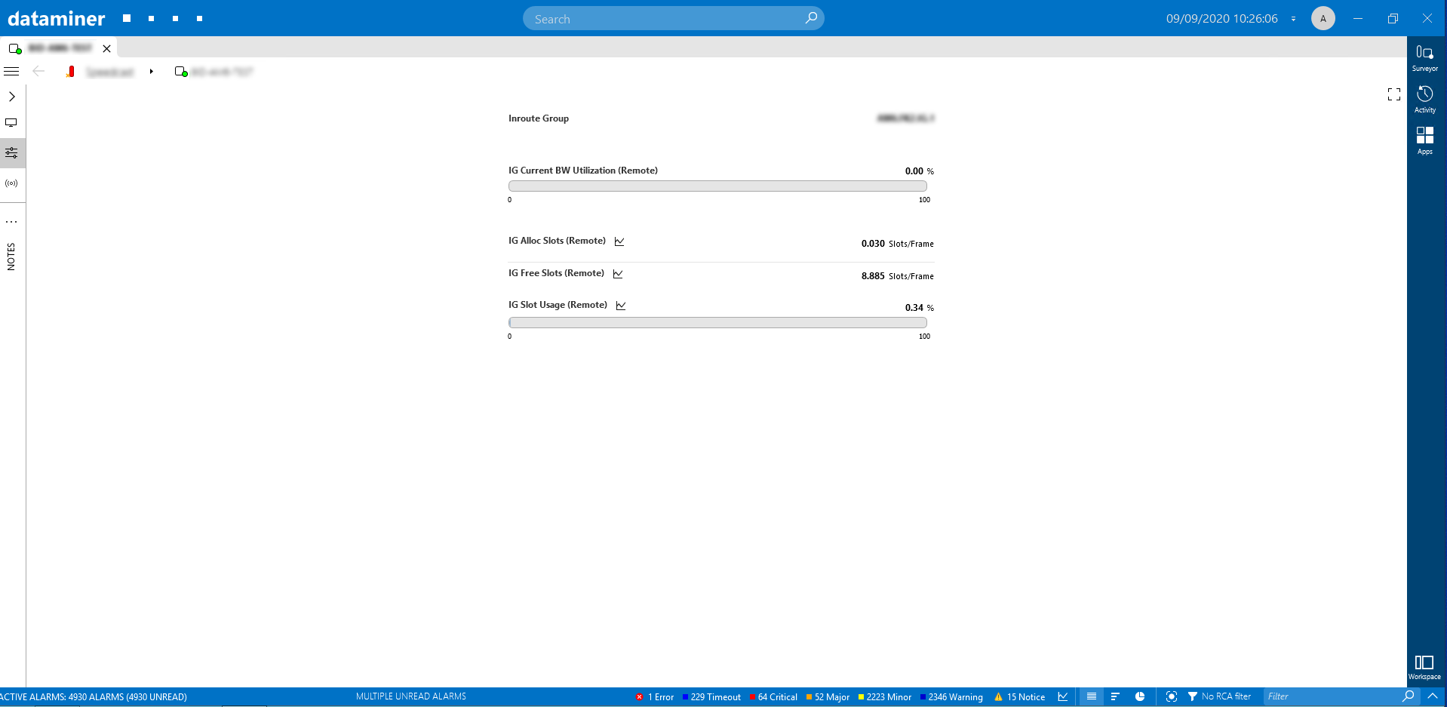Filter alarms by 52 Major
1447x707 pixels.
coord(828,697)
